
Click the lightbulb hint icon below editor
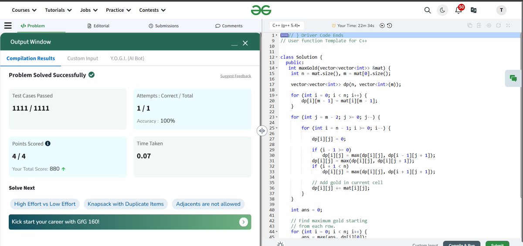coord(280,243)
